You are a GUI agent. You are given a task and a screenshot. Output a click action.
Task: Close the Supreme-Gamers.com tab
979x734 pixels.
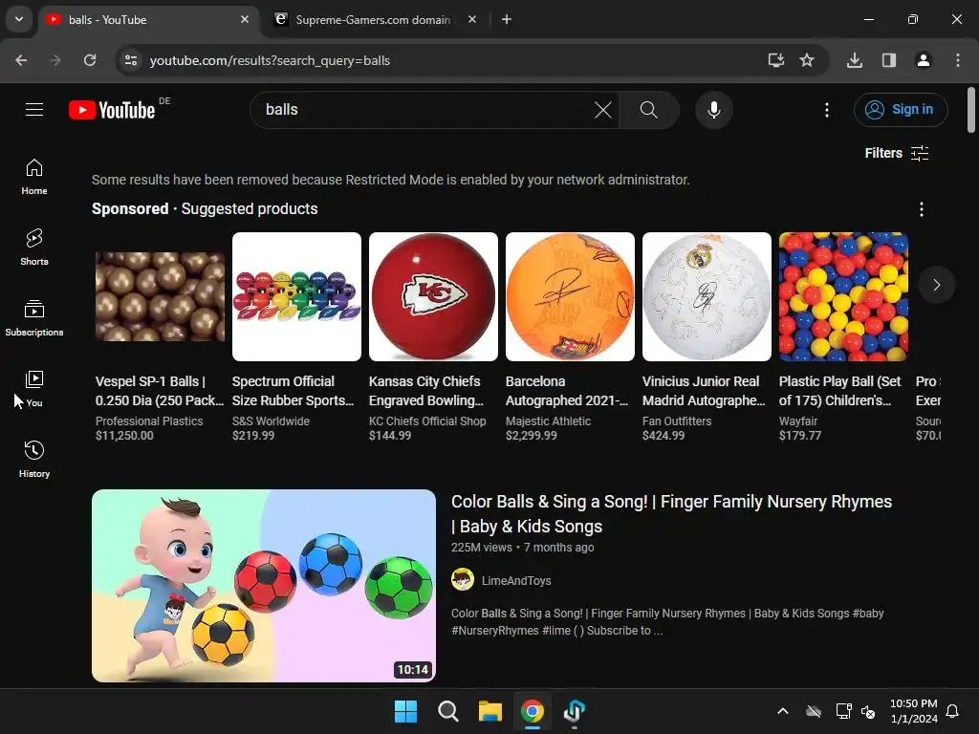(472, 20)
